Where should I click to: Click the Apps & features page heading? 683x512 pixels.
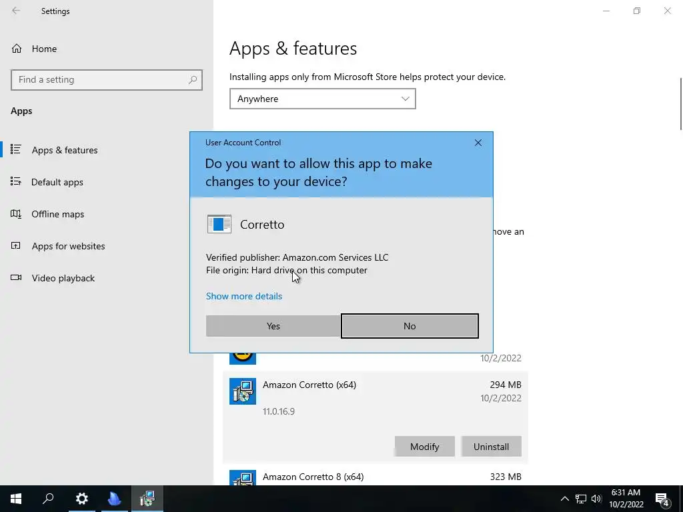293,48
